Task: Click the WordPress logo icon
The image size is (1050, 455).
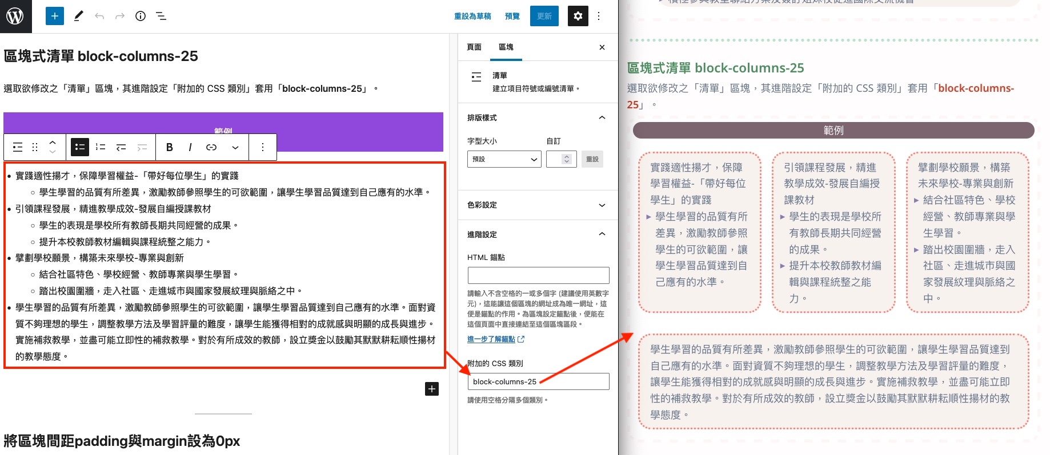Action: tap(15, 16)
